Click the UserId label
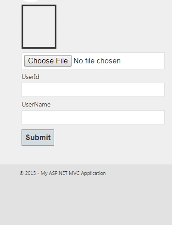The height and width of the screenshot is (225, 172). pos(30,77)
